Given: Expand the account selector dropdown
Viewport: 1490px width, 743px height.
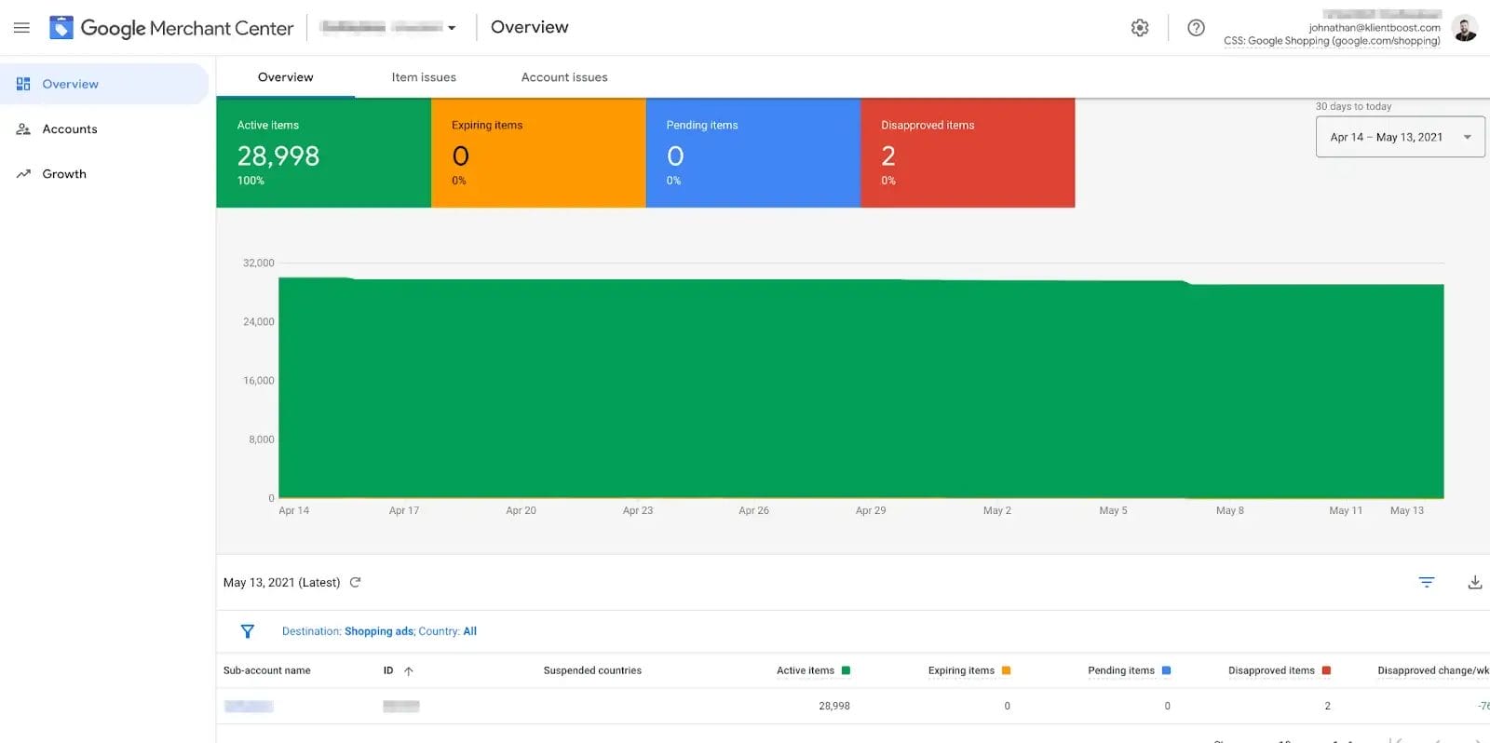Looking at the screenshot, I should [452, 28].
